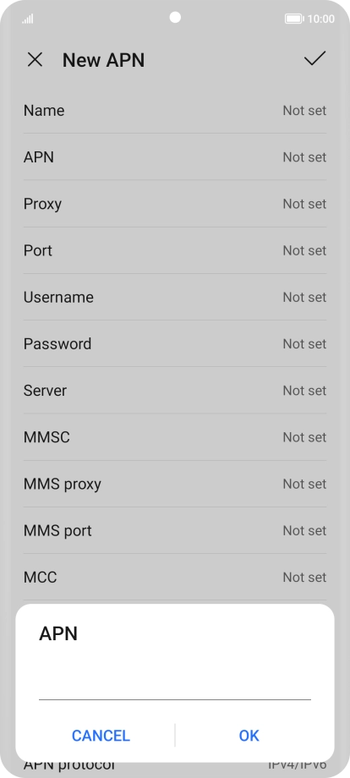Screen dimensions: 350x778
Task: Open the MCC setting row
Action: point(175,577)
